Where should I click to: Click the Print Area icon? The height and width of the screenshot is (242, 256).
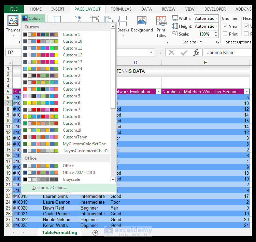(109, 19)
